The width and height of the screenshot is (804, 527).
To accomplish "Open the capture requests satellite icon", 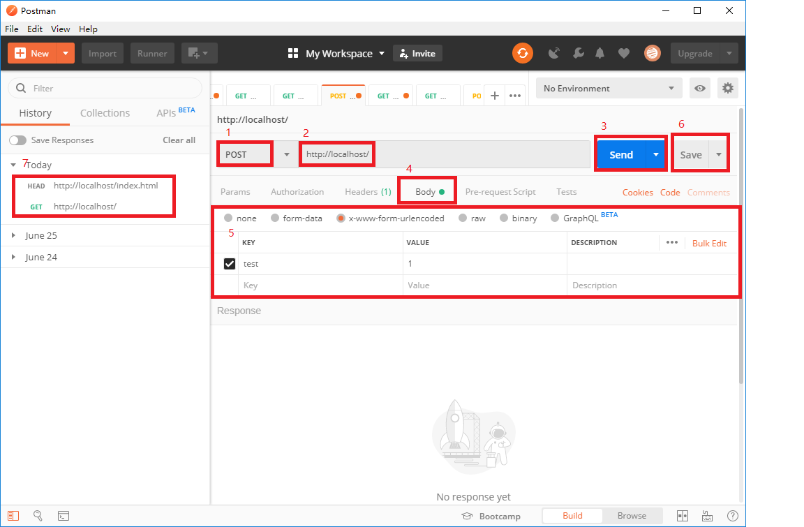I will pos(553,53).
